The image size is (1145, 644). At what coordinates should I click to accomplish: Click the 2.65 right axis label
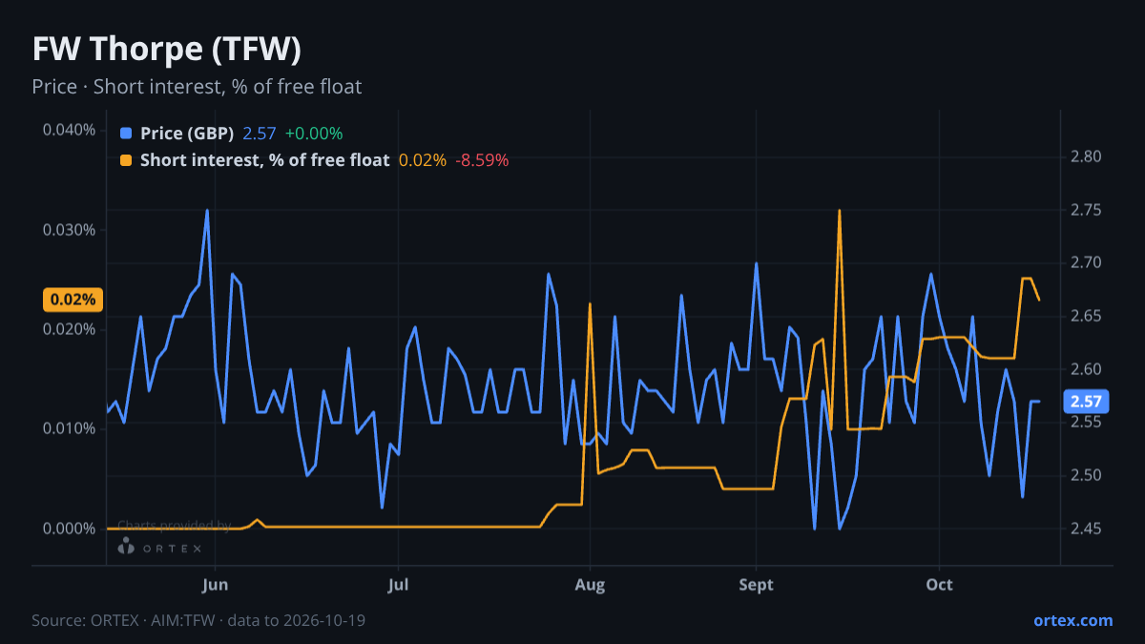point(1087,316)
